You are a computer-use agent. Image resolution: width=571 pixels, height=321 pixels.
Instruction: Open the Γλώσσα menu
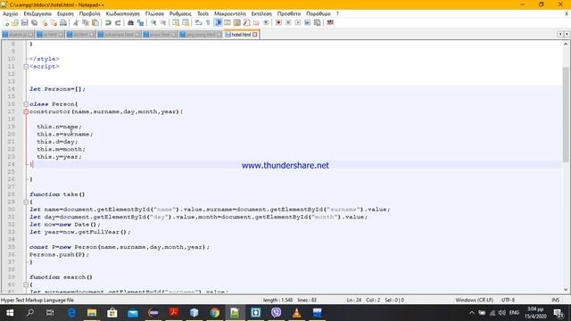(154, 14)
